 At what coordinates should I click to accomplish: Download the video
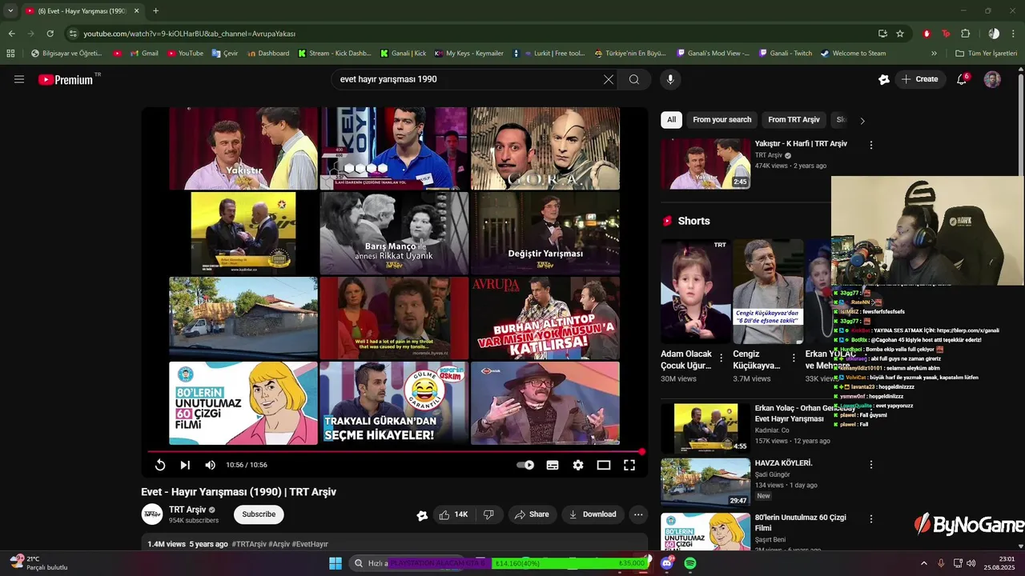pyautogui.click(x=593, y=514)
